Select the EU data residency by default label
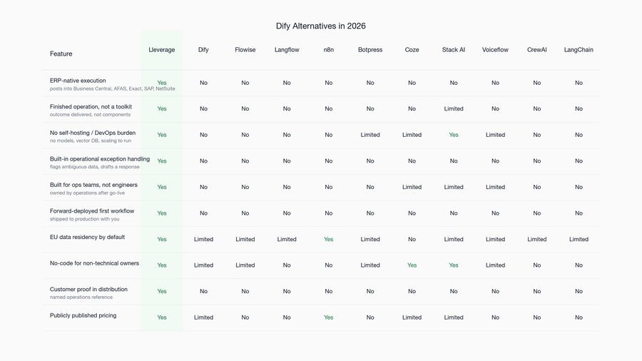642x361 pixels. point(87,237)
